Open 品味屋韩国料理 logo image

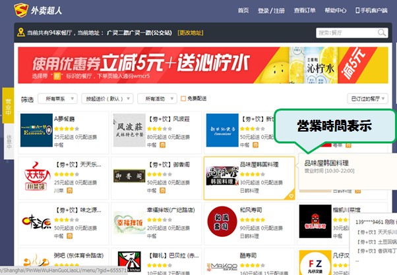222,176
